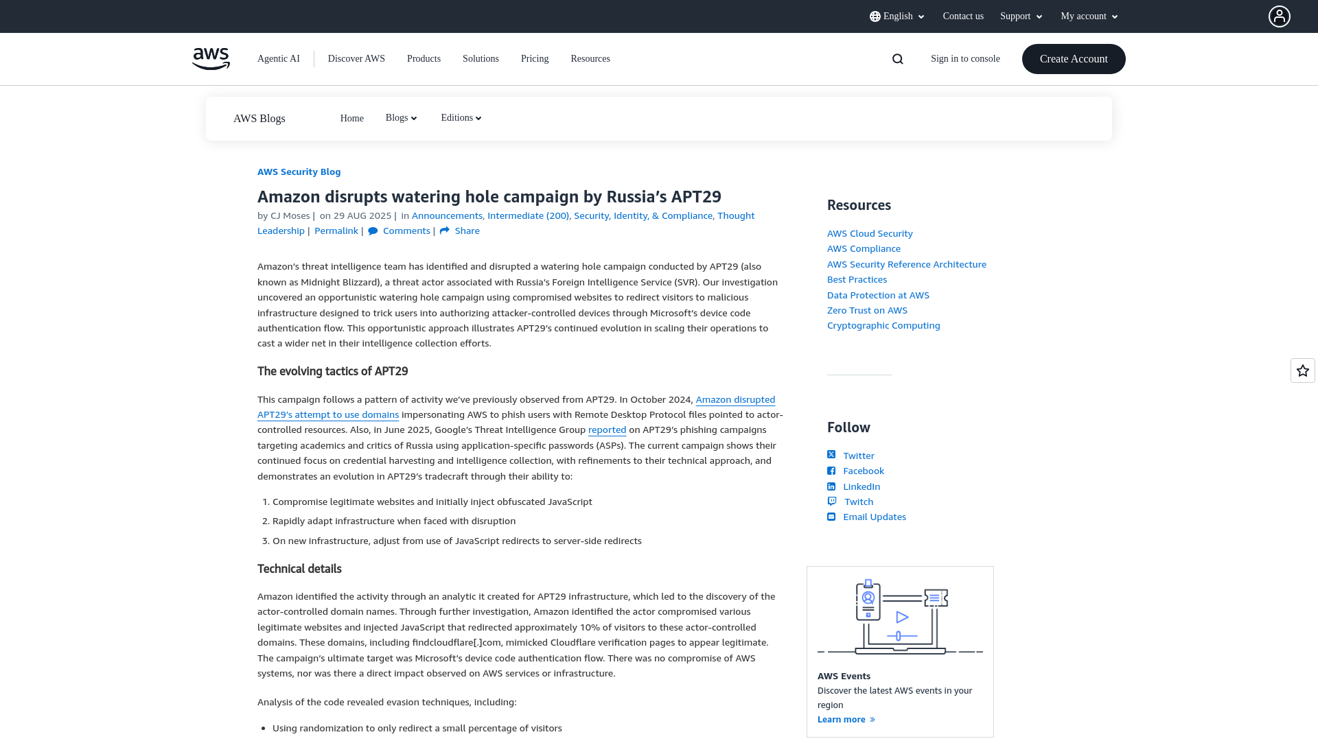
Task: Open the Products menu
Action: pyautogui.click(x=424, y=59)
